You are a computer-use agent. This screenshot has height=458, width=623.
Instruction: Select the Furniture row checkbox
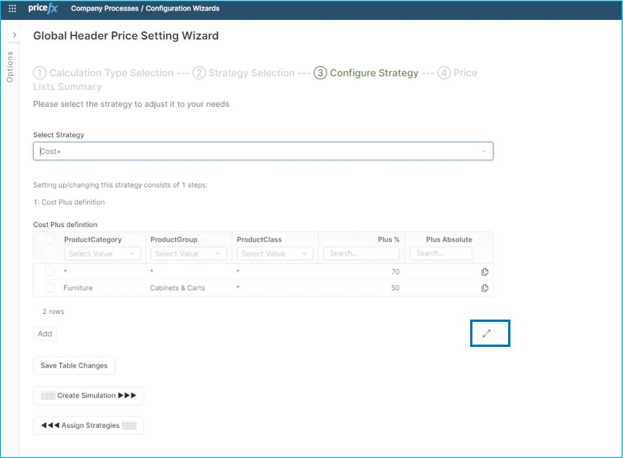(x=50, y=287)
